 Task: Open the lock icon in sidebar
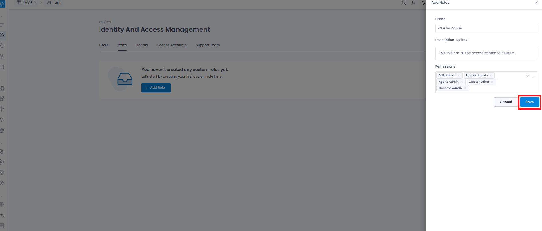[2, 56]
